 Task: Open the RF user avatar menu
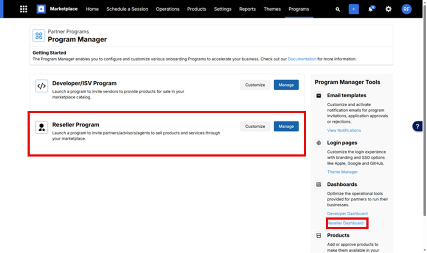click(x=407, y=9)
